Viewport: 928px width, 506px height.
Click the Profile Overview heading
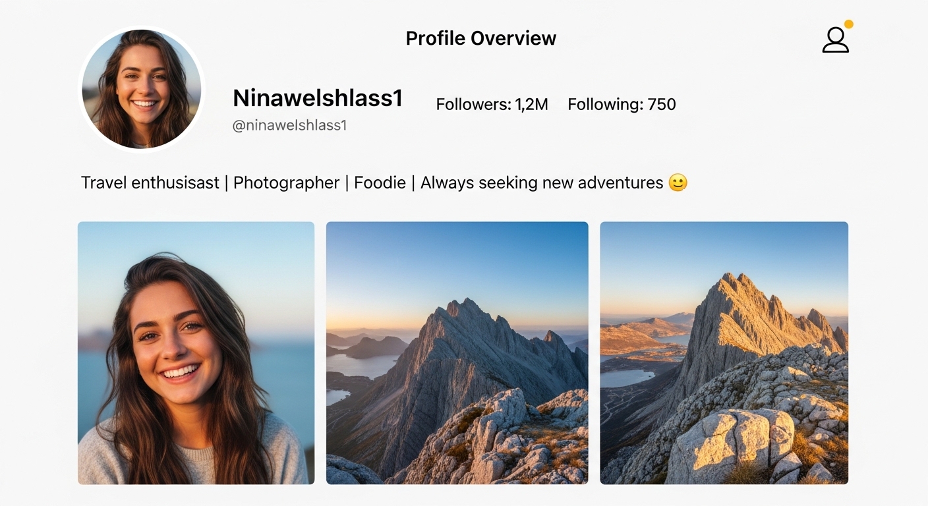coord(480,38)
